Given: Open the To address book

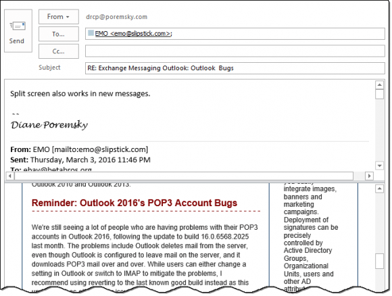Looking at the screenshot, I should click(59, 34).
